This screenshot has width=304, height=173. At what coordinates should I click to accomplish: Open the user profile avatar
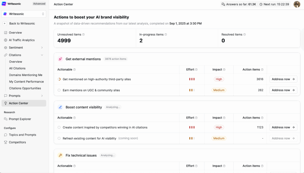click(x=297, y=4)
